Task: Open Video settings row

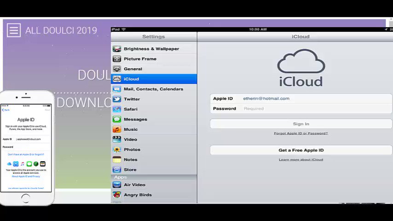Action: pos(154,139)
